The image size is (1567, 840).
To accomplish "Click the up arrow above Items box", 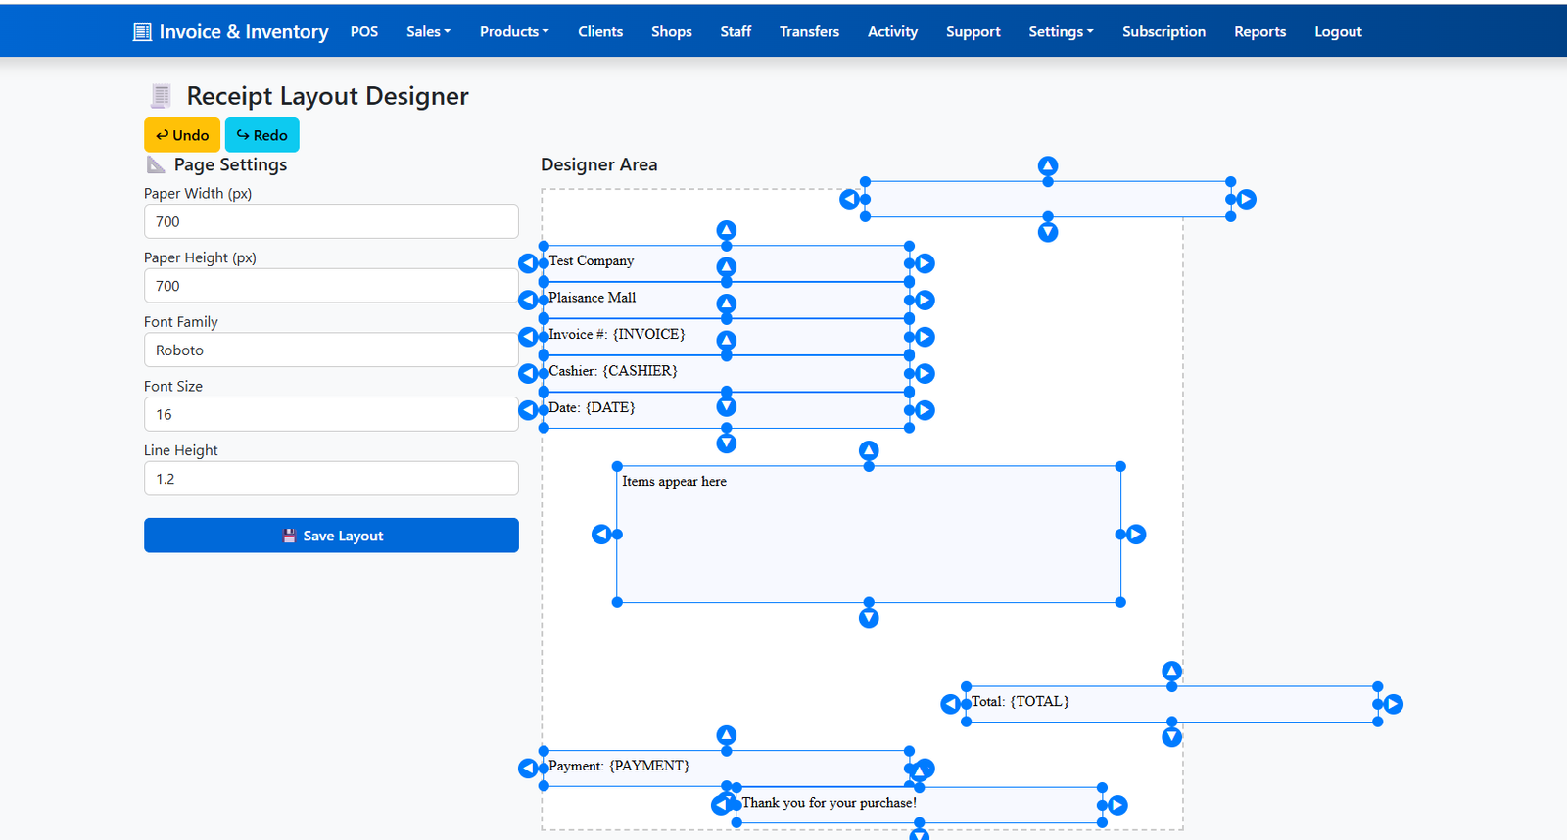I will click(x=869, y=450).
